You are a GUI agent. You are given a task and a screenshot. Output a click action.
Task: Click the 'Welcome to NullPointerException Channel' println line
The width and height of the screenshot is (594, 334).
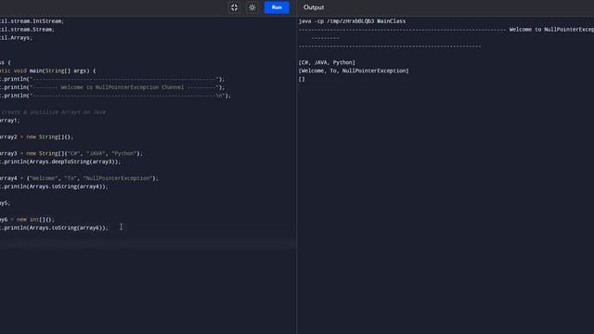(x=112, y=87)
